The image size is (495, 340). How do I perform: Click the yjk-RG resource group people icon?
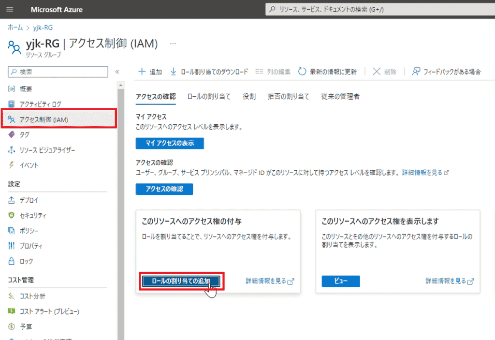[x=15, y=47]
